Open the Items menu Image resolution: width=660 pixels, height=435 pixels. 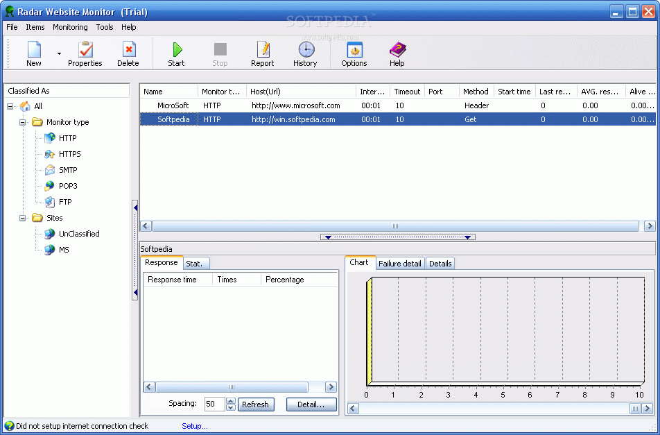(35, 27)
